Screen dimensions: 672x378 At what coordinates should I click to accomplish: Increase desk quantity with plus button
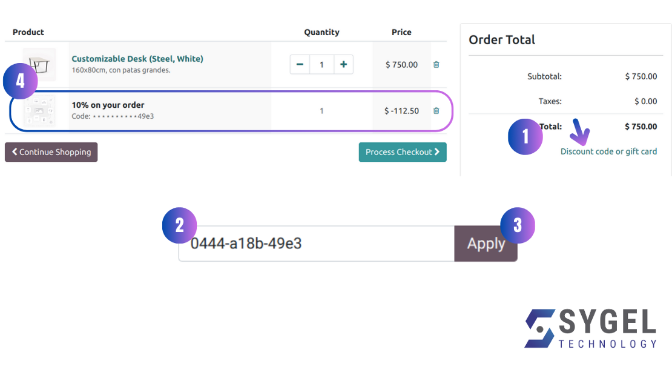click(343, 64)
